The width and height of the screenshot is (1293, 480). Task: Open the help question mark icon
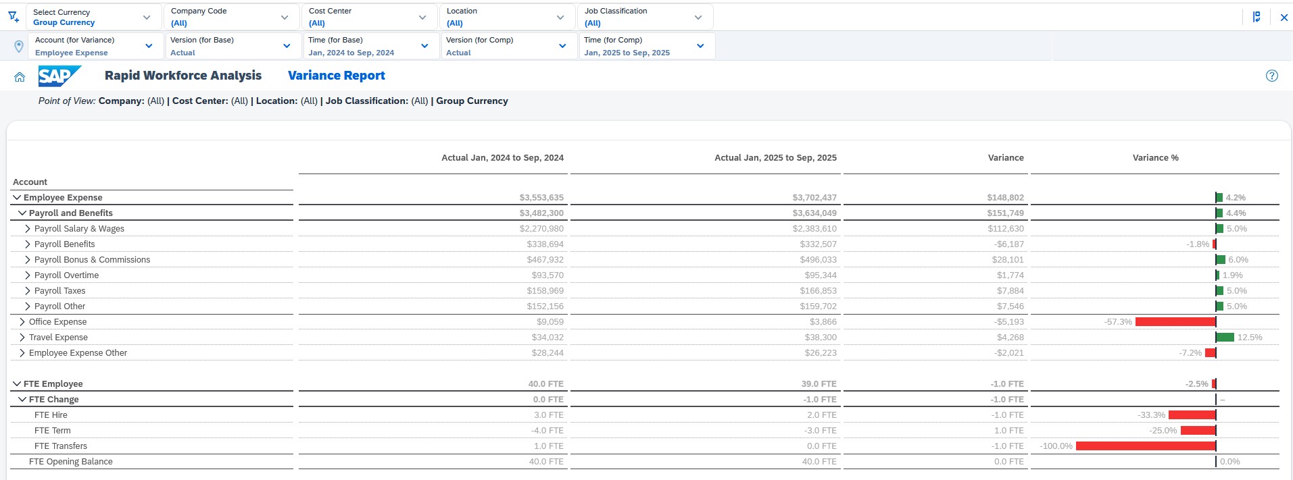pos(1271,76)
